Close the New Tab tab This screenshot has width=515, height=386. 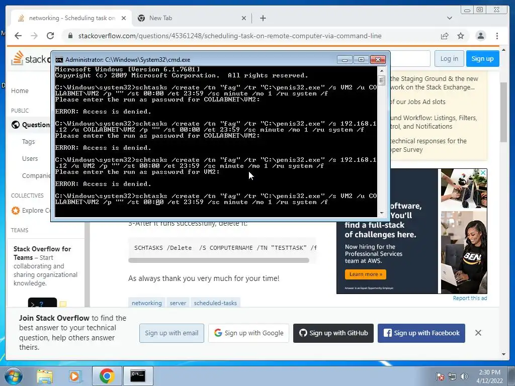[244, 18]
